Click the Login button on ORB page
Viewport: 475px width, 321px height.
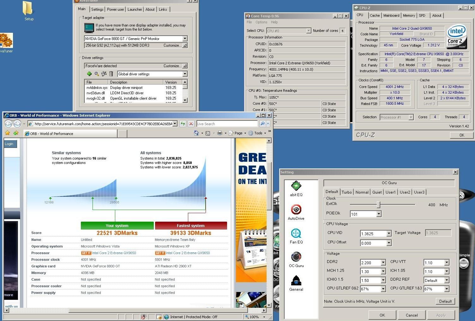click(x=9, y=144)
